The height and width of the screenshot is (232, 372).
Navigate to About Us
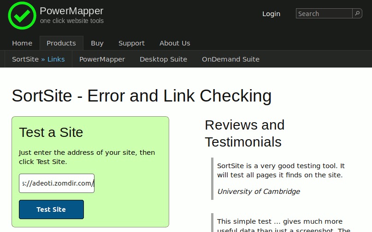[x=175, y=43]
